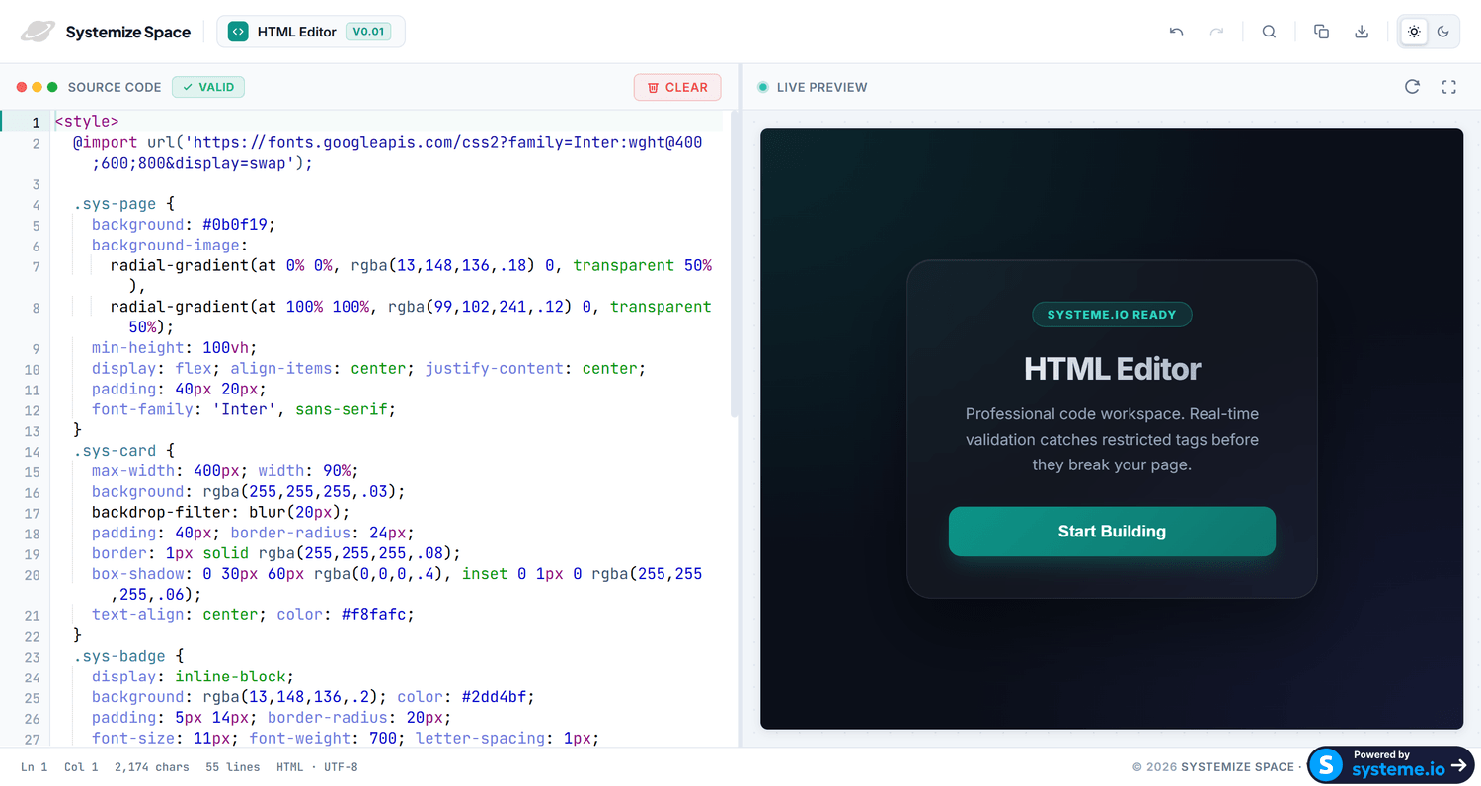Click the 'Col 1' status entry
This screenshot has width=1481, height=786.
pyautogui.click(x=81, y=766)
